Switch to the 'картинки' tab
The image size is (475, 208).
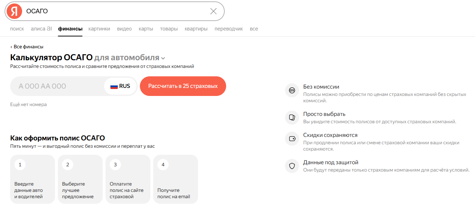point(99,29)
